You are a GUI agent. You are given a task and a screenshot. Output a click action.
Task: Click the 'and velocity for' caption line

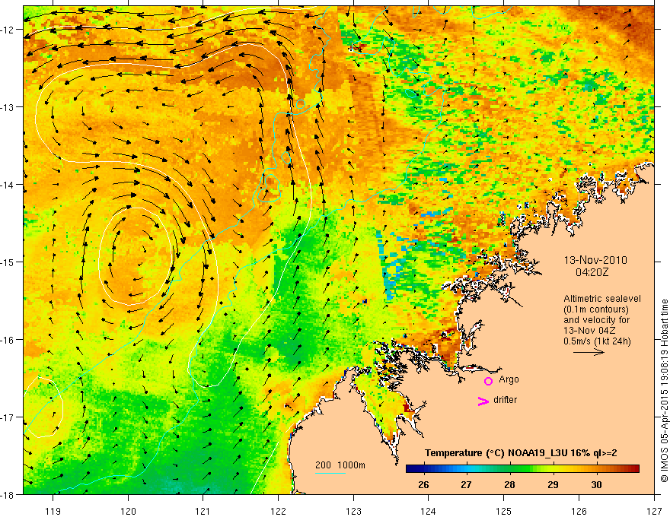coord(597,320)
